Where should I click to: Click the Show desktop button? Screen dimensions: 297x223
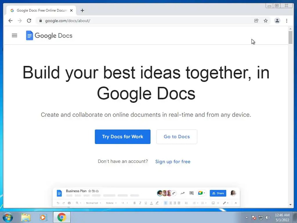pos(295,217)
